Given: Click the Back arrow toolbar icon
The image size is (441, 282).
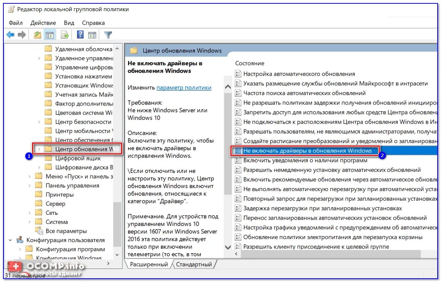Looking at the screenshot, I should click(10, 35).
